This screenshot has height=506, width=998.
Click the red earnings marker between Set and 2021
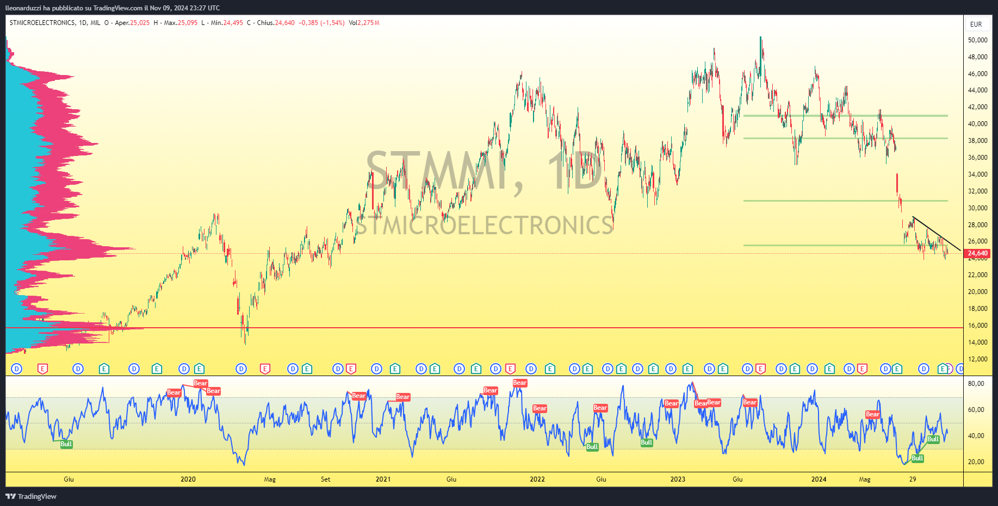(351, 369)
